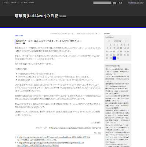Open the 記事一覧 link in top navigation

click(14, 3)
